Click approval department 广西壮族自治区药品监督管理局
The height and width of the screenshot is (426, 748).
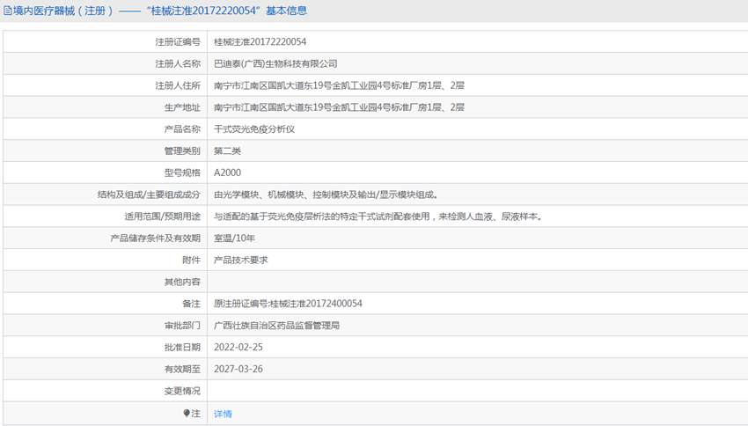pos(276,326)
